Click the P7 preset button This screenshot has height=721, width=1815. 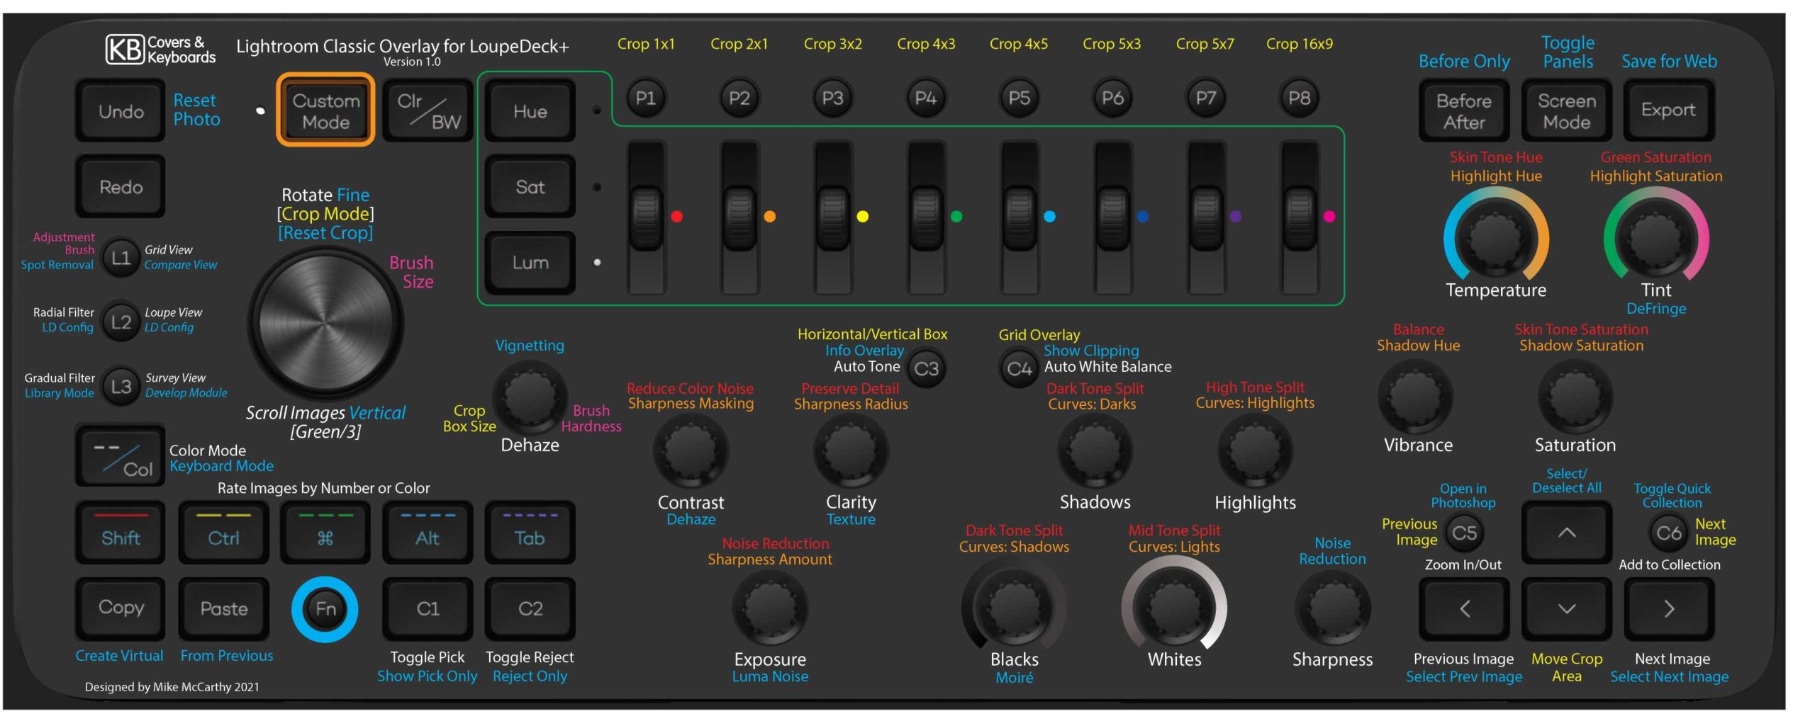click(1205, 98)
